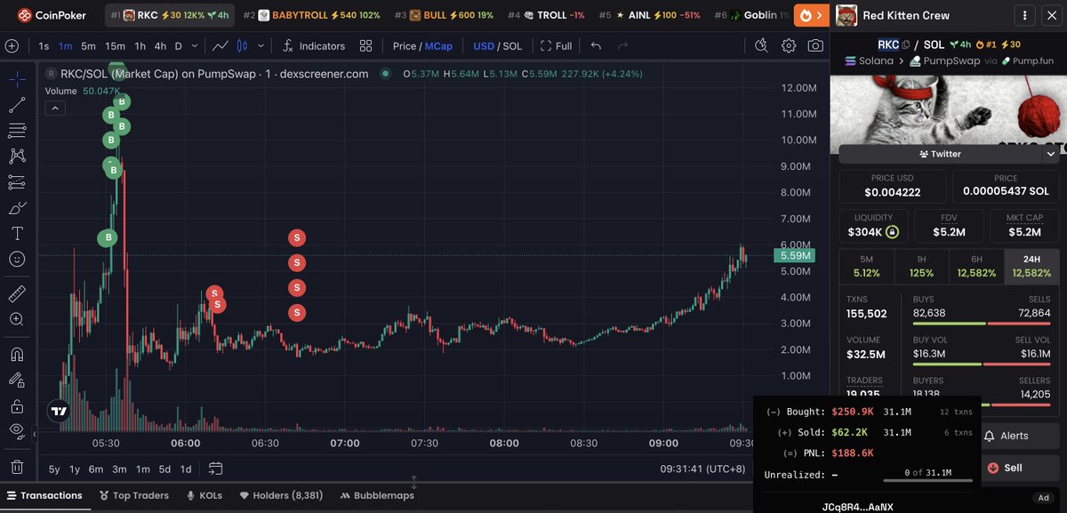Toggle lock all drawing tools
Image resolution: width=1067 pixels, height=513 pixels.
click(17, 405)
